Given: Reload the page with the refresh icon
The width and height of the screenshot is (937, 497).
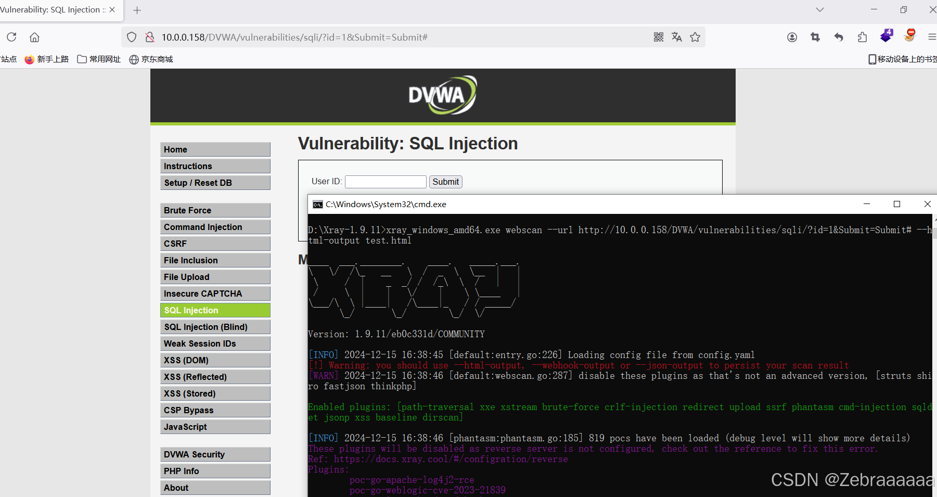Looking at the screenshot, I should pos(11,37).
